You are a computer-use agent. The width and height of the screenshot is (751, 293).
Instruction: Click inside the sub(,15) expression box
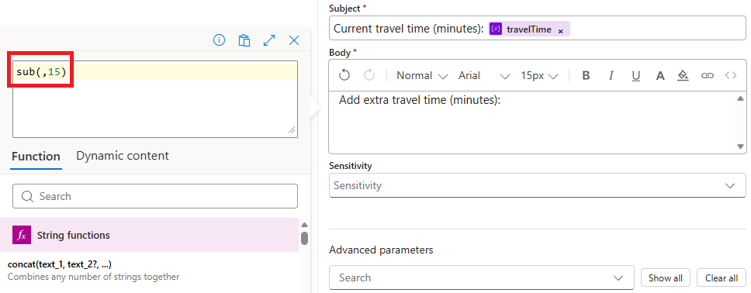[x=154, y=98]
